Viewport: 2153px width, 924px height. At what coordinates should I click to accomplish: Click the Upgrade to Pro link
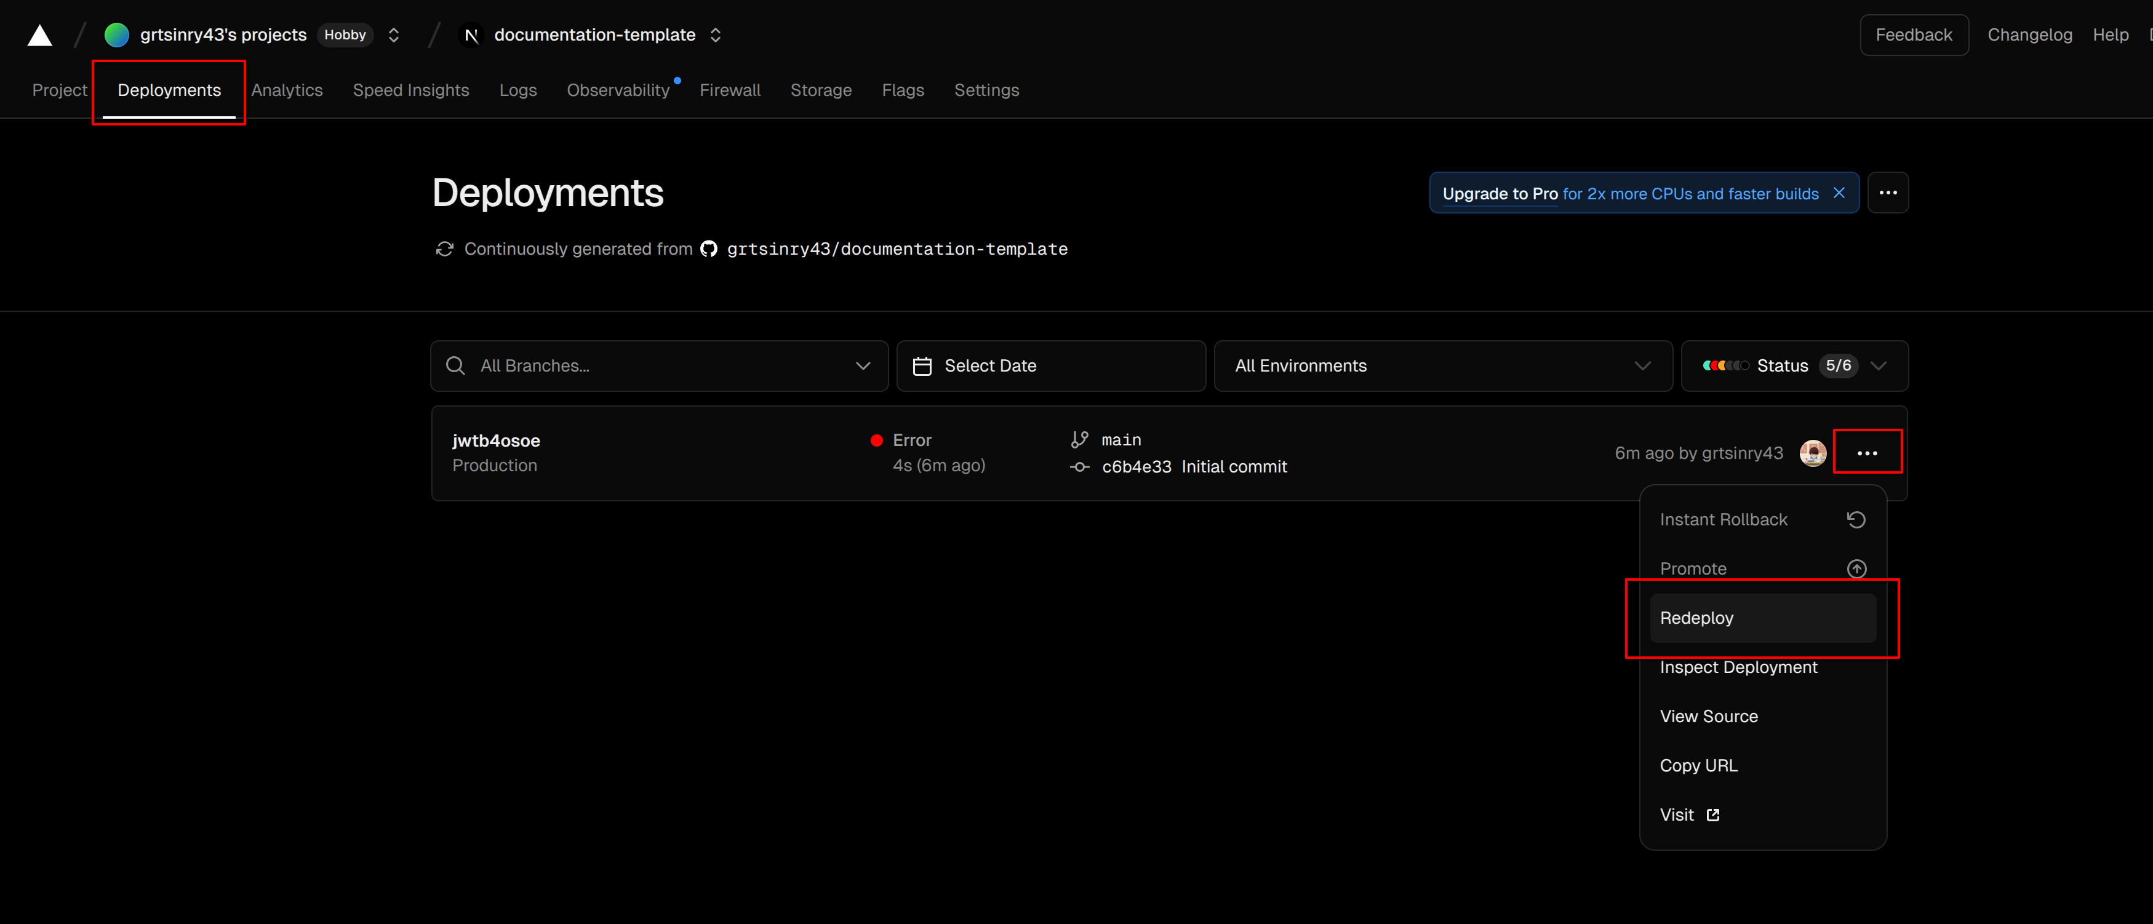[1500, 194]
